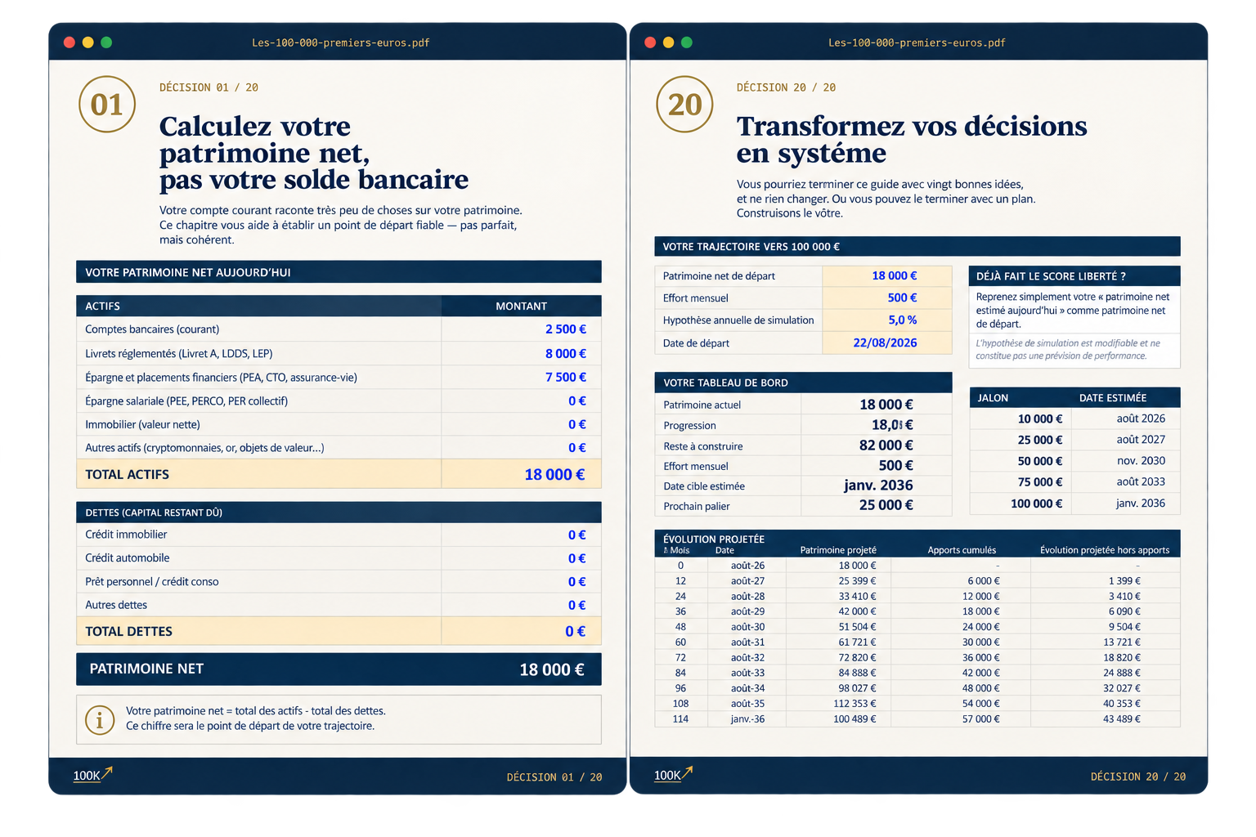Click the TOTAL ACTIFS value 18 000 €
Viewport: 1256px width, 837px height.
click(x=554, y=475)
